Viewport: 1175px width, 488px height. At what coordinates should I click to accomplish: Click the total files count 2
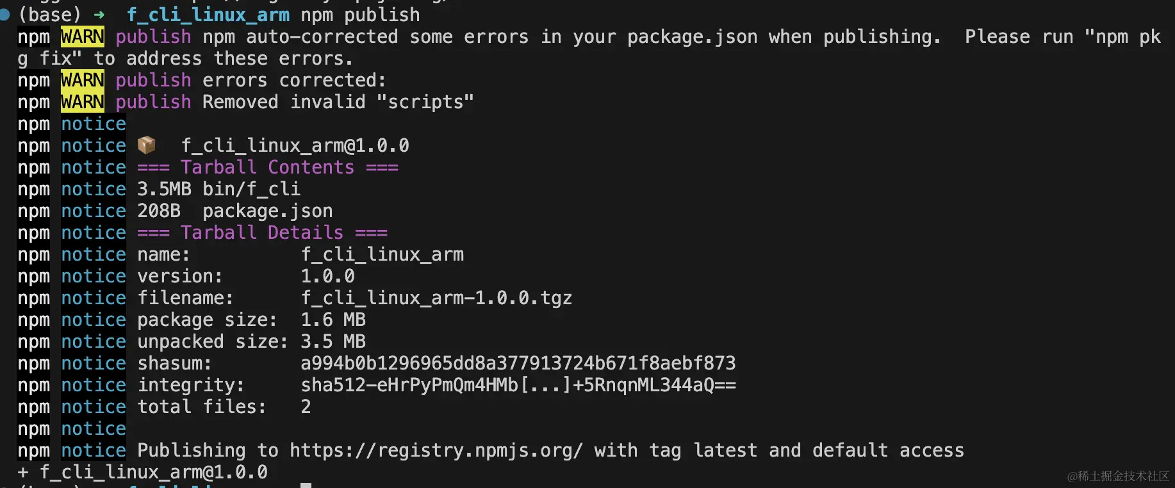pos(306,407)
